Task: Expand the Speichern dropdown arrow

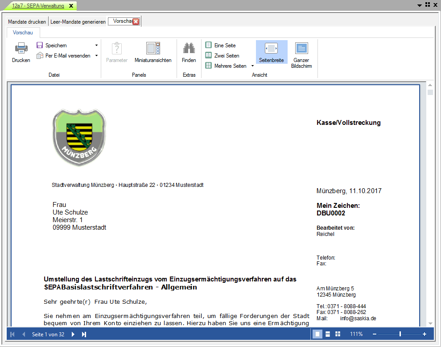Action: tap(96, 45)
